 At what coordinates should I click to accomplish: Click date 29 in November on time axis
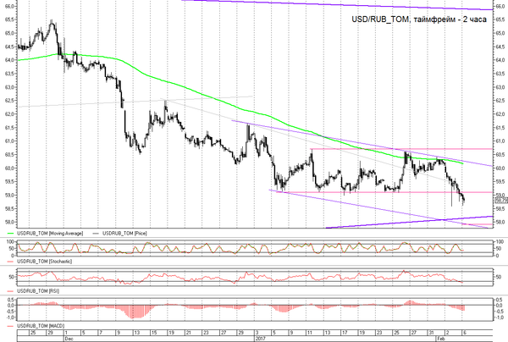click(x=50, y=333)
